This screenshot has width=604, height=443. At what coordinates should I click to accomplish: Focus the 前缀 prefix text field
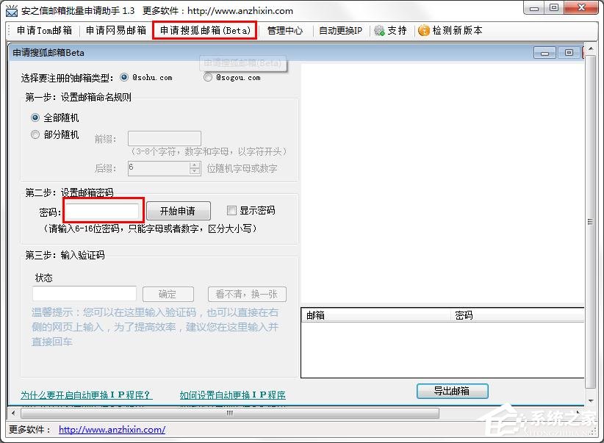165,138
